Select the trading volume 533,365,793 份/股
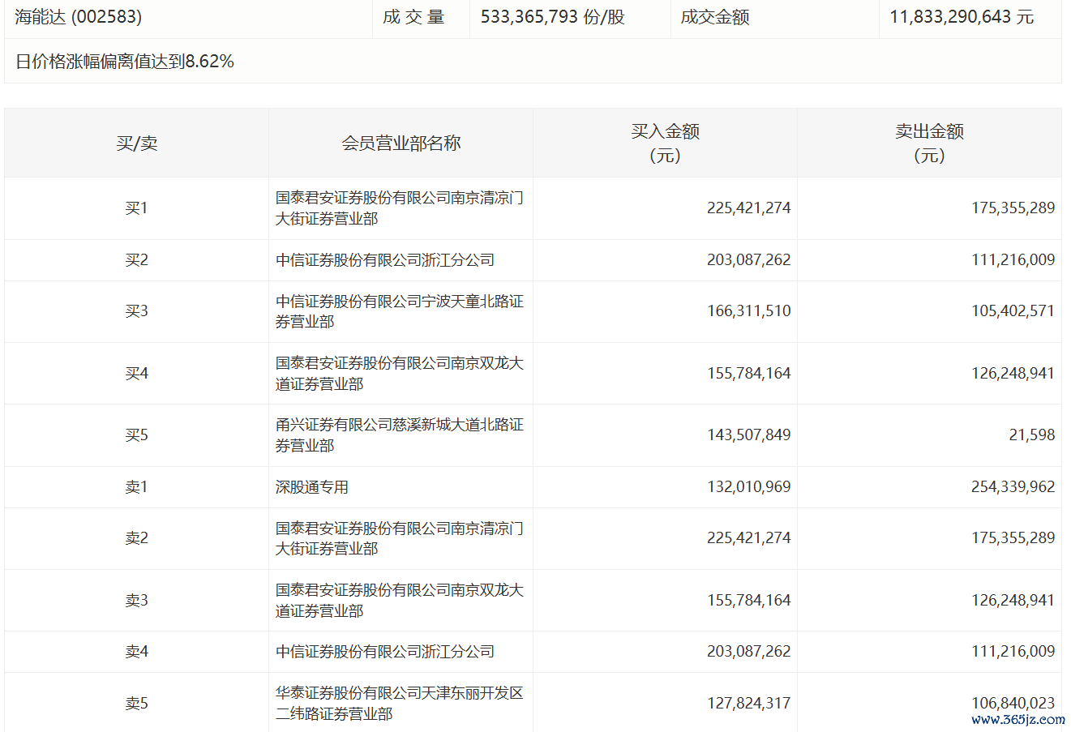This screenshot has width=1071, height=732. [553, 17]
